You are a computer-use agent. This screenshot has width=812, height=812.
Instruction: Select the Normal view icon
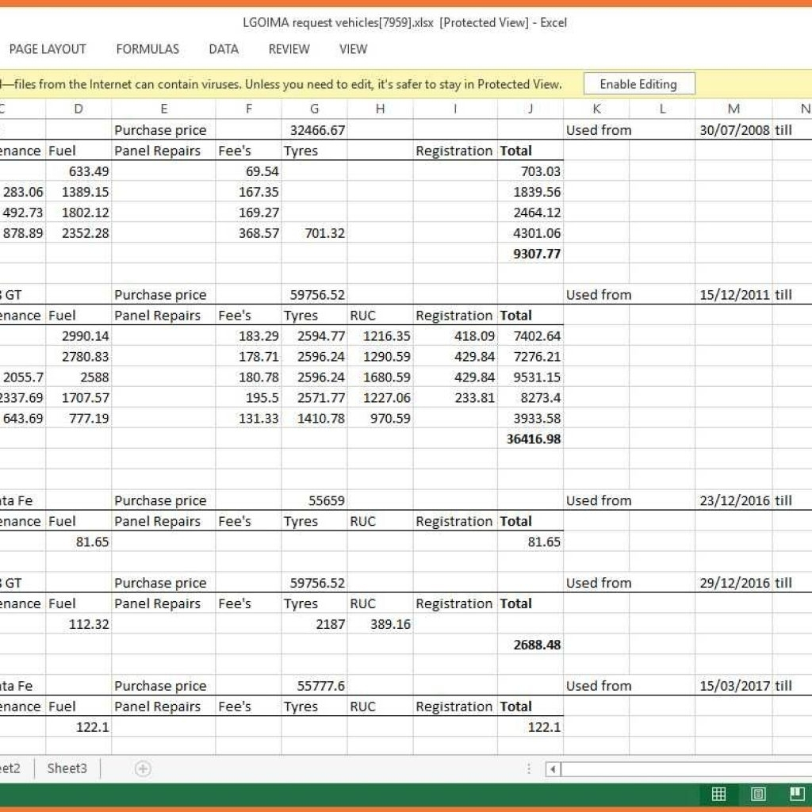tap(719, 795)
